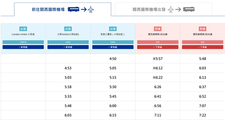Select the 6:52 arrival time cell
The height and width of the screenshot is (120, 225).
click(202, 96)
